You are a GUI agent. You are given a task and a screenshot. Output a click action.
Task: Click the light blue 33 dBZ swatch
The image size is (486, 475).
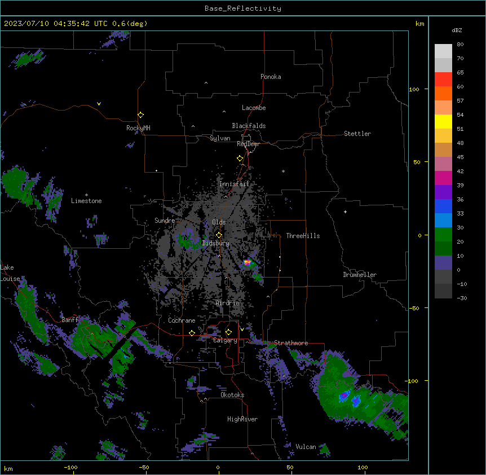pyautogui.click(x=443, y=220)
